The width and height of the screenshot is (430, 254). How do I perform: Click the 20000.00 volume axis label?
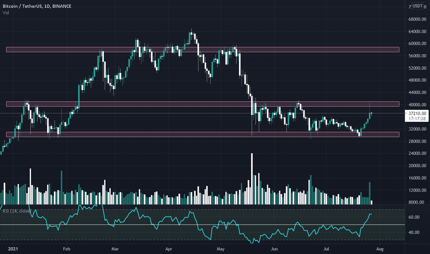(417, 166)
